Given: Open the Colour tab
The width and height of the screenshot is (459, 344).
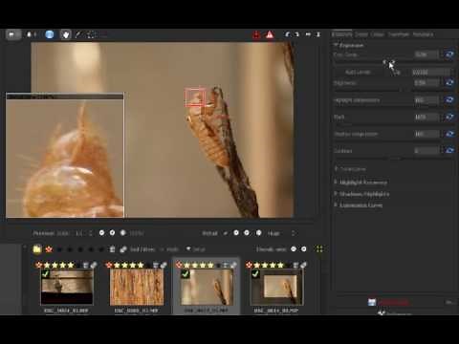Looking at the screenshot, I should (378, 34).
